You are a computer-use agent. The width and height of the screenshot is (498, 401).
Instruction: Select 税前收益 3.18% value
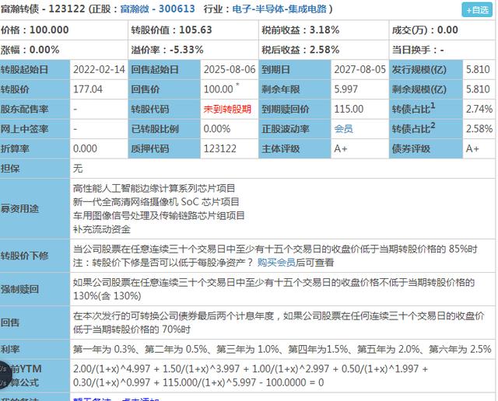point(324,30)
